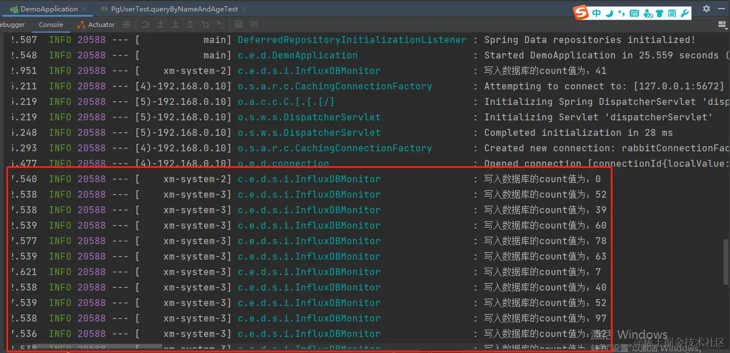Open Evaluate Expression calculator icon
Screen dimensions: 730x353
239,25
